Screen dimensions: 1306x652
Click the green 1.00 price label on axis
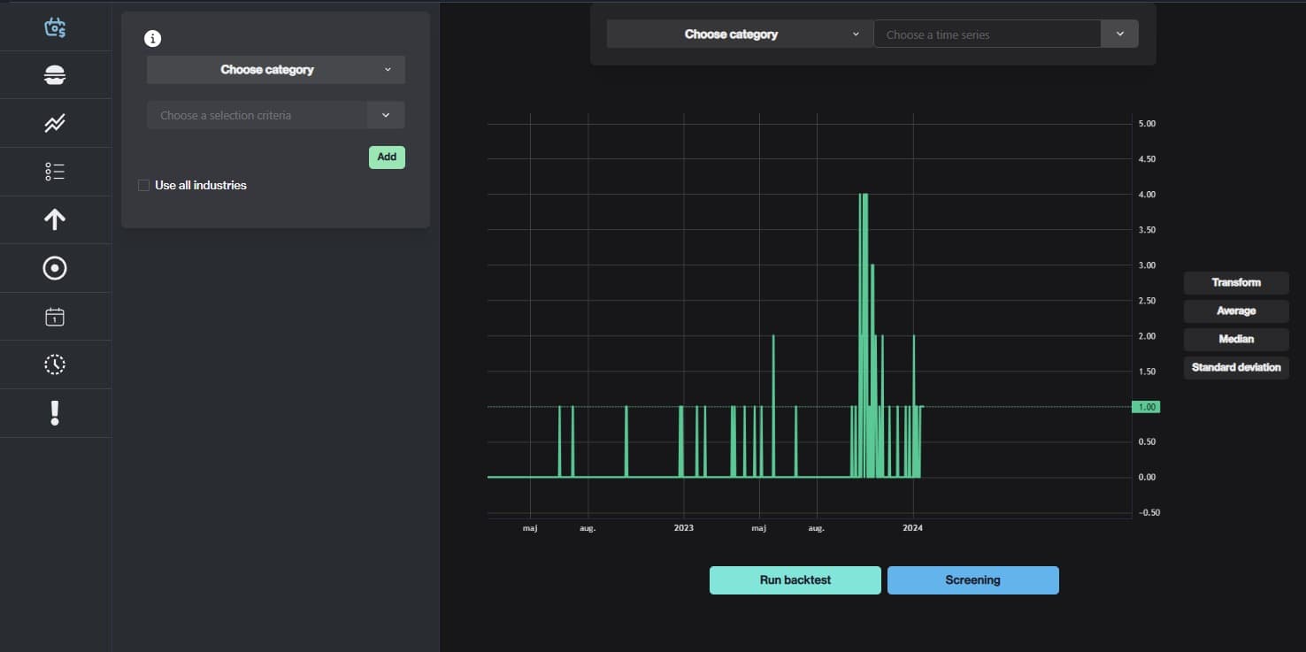1146,407
